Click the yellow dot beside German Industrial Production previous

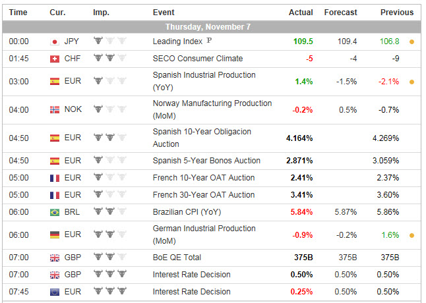(x=412, y=234)
